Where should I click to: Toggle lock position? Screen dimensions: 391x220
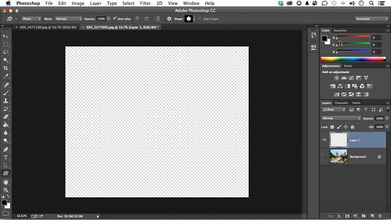[x=346, y=127]
